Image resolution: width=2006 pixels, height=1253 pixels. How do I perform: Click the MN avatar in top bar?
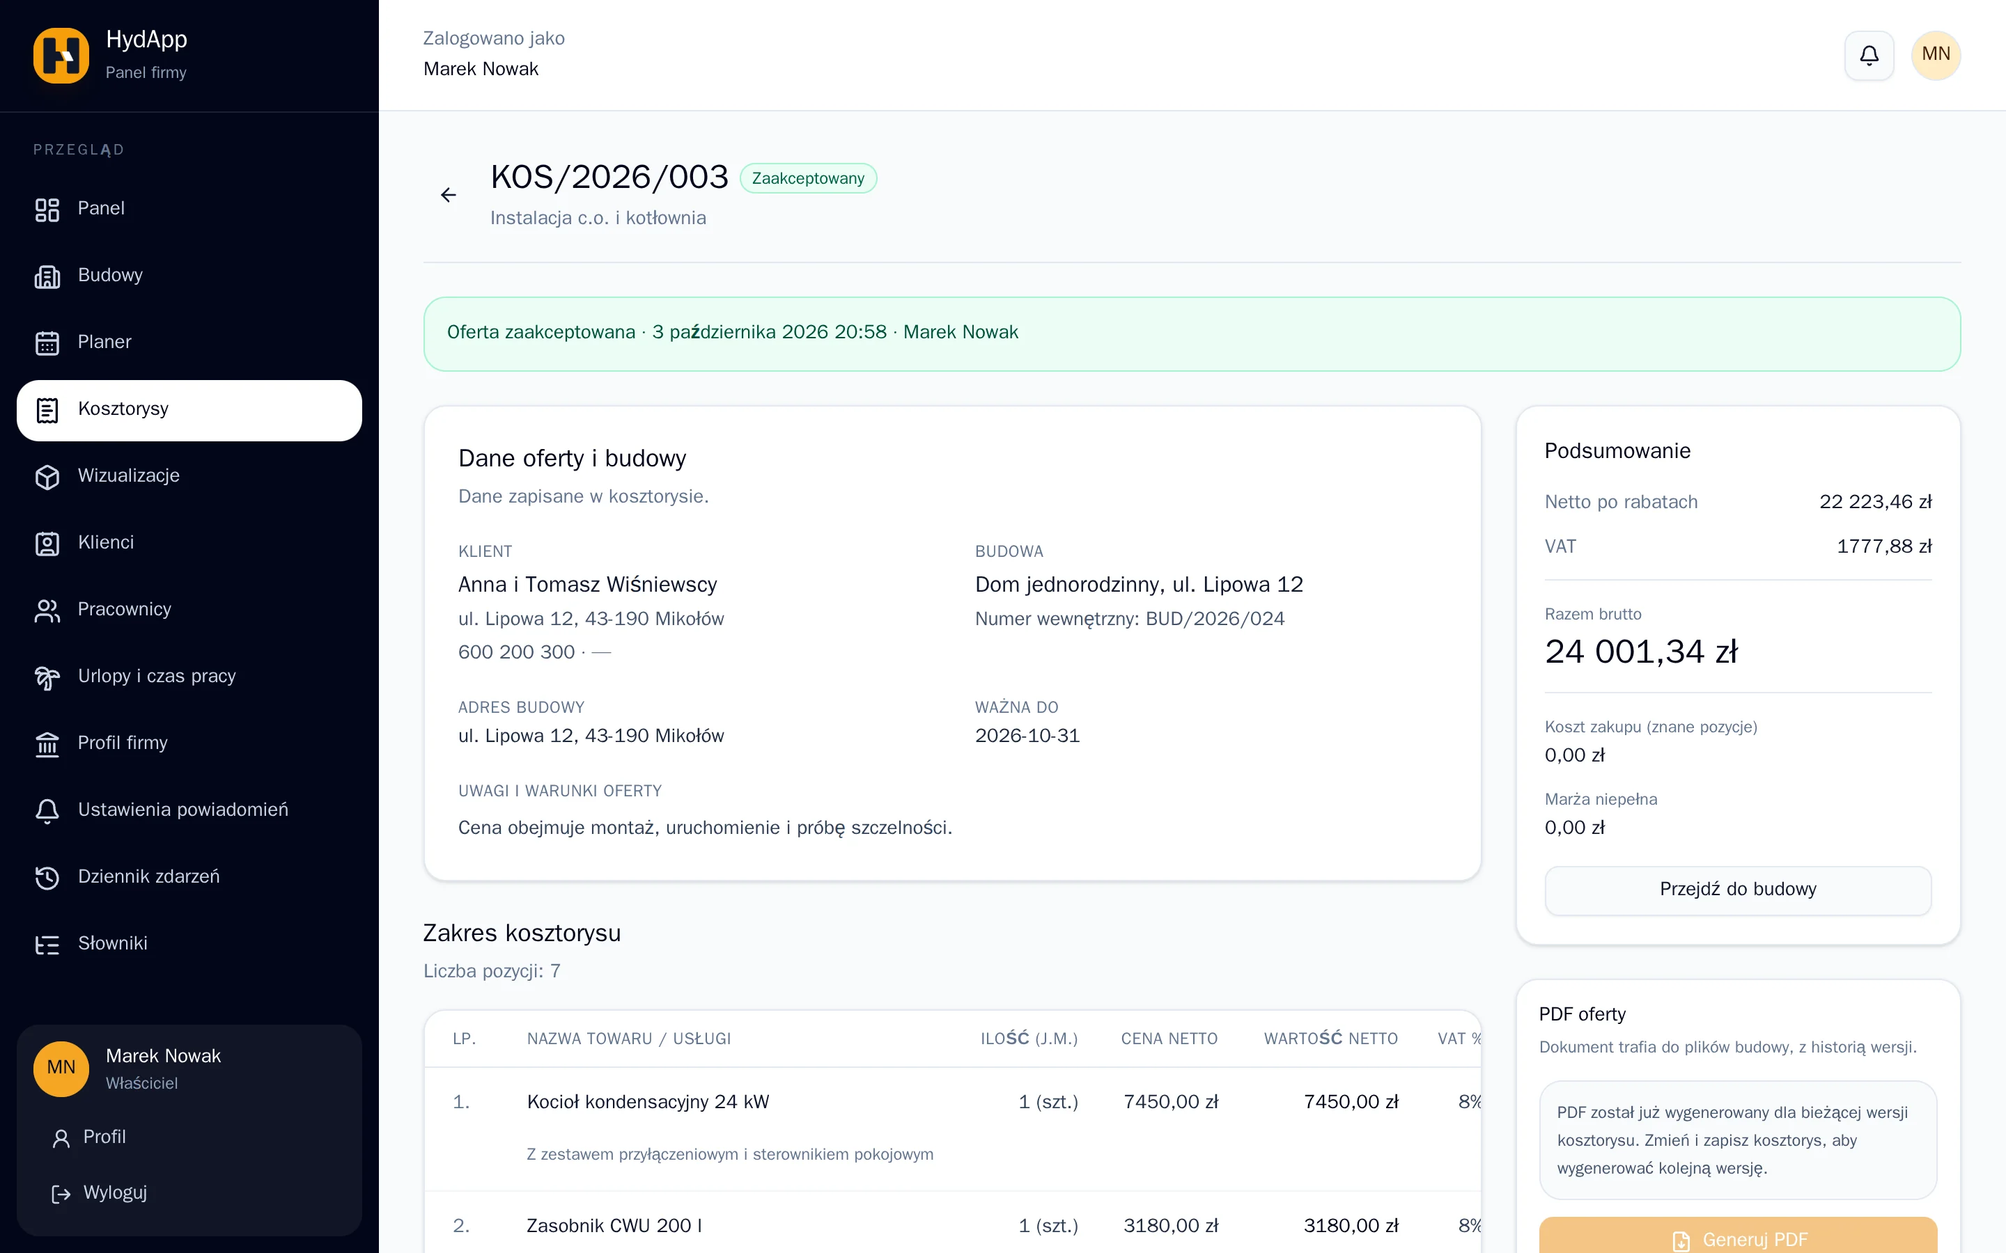tap(1936, 56)
